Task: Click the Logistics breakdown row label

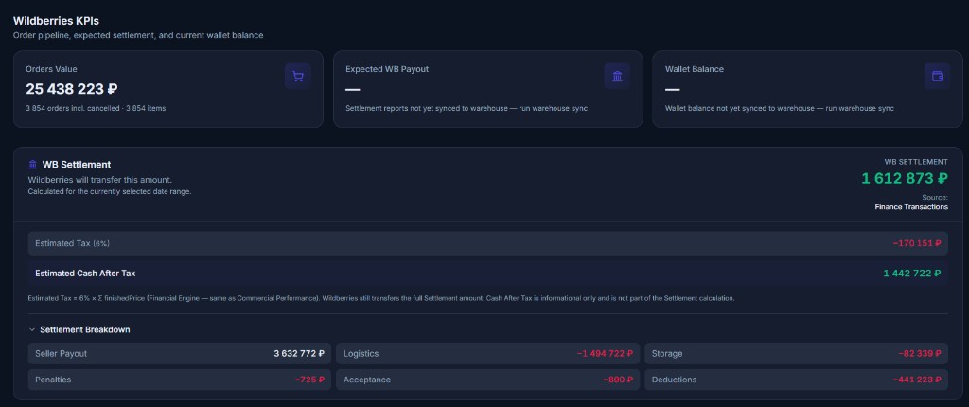Action: [361, 354]
